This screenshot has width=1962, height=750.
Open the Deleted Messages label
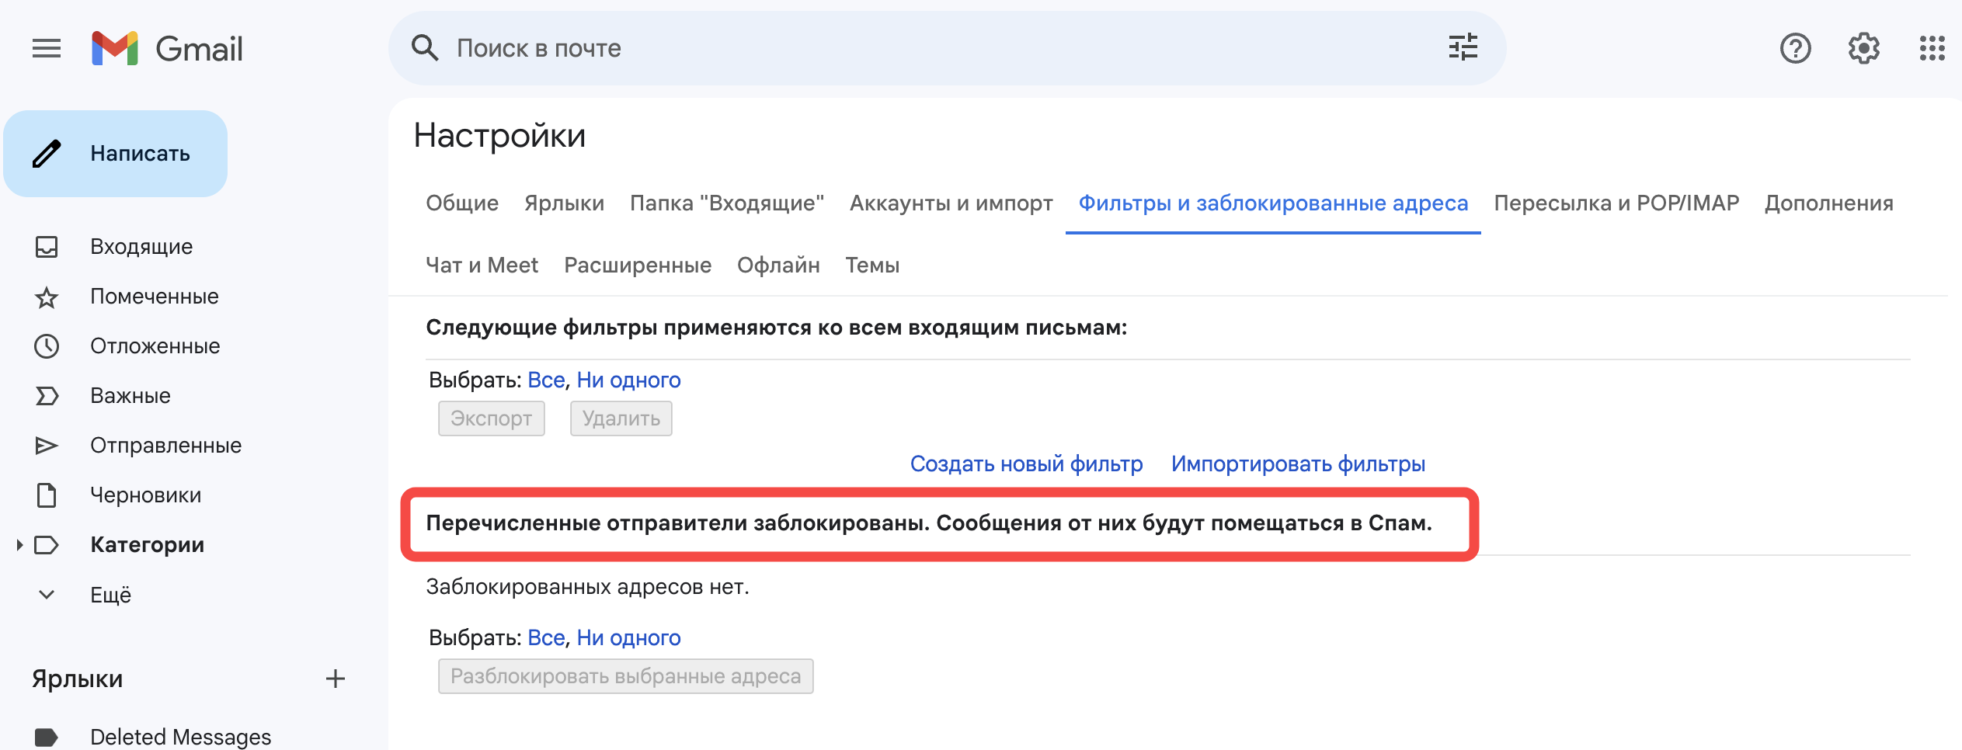(180, 736)
